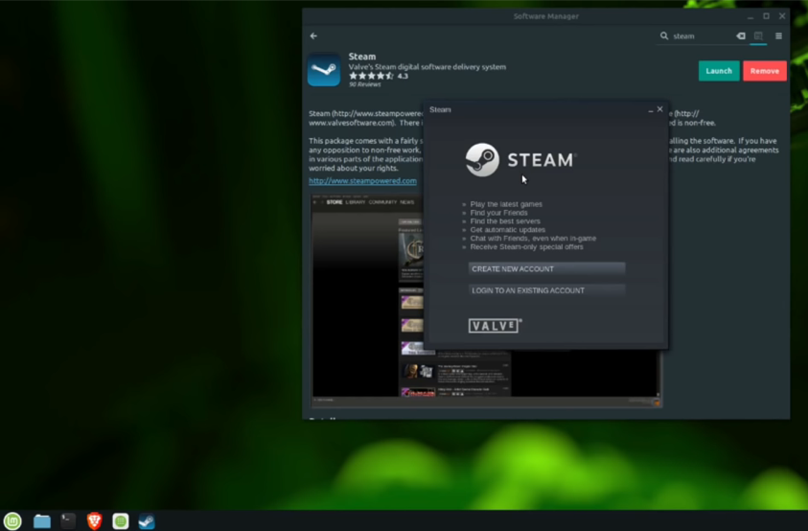Launch Brave browser from the taskbar

(x=94, y=521)
